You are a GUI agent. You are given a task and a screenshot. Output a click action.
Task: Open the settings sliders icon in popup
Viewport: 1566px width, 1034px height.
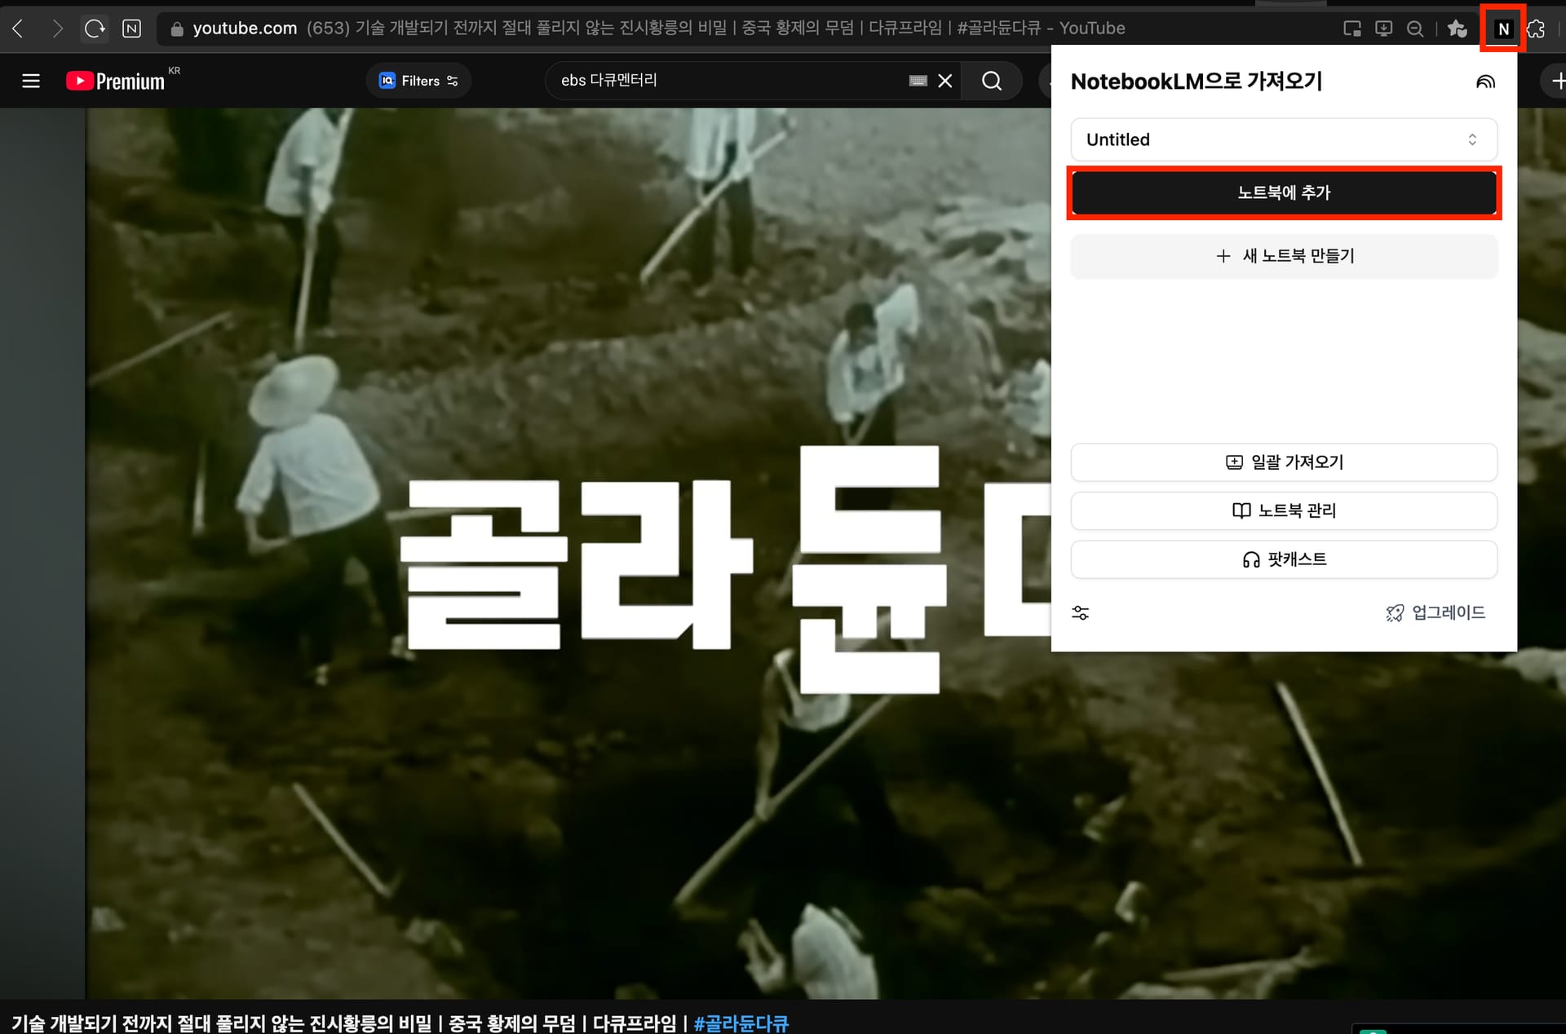point(1080,613)
